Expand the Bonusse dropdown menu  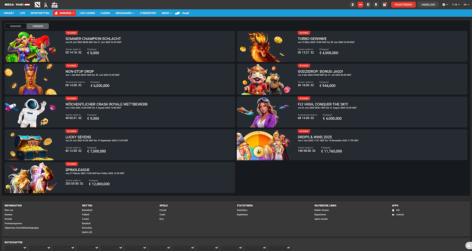pos(64,13)
